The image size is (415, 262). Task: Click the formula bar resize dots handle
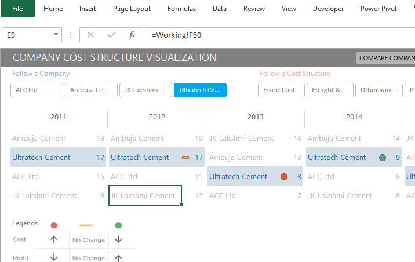(71, 35)
